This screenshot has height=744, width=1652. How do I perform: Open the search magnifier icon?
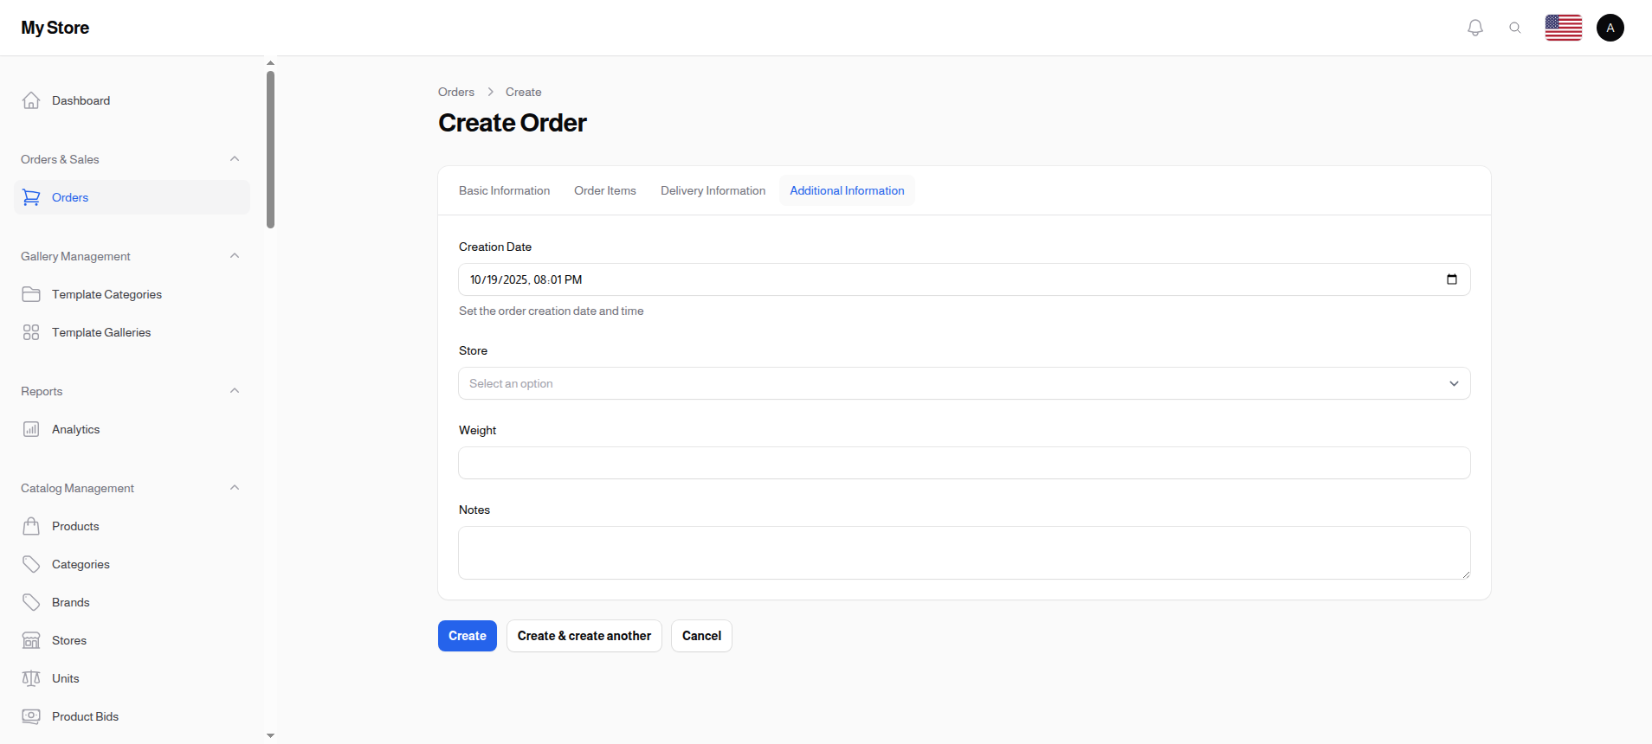[1515, 28]
